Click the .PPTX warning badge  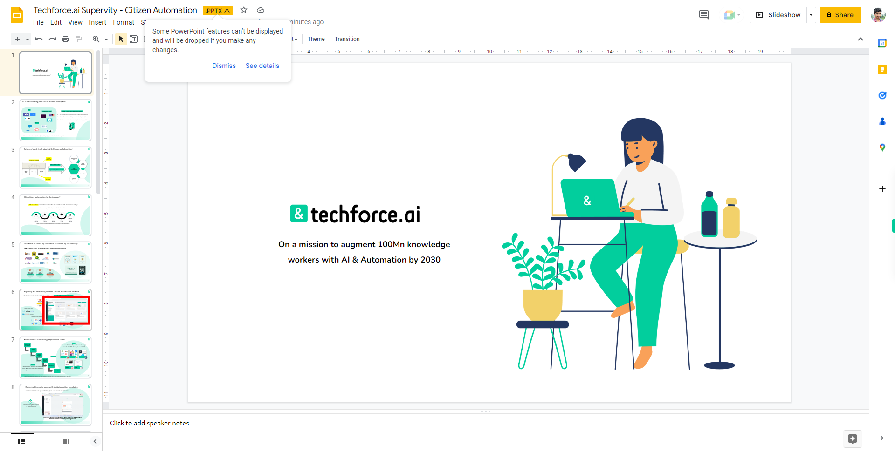[x=218, y=10]
